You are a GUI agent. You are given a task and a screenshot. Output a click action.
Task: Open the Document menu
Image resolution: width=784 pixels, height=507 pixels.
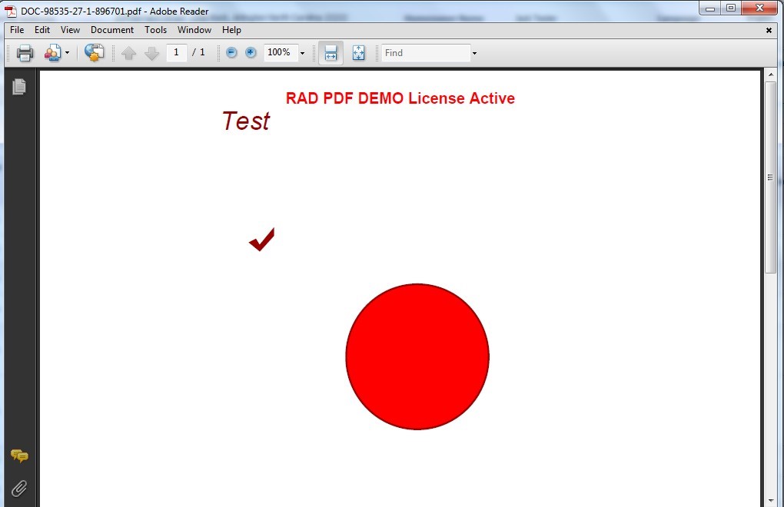112,30
